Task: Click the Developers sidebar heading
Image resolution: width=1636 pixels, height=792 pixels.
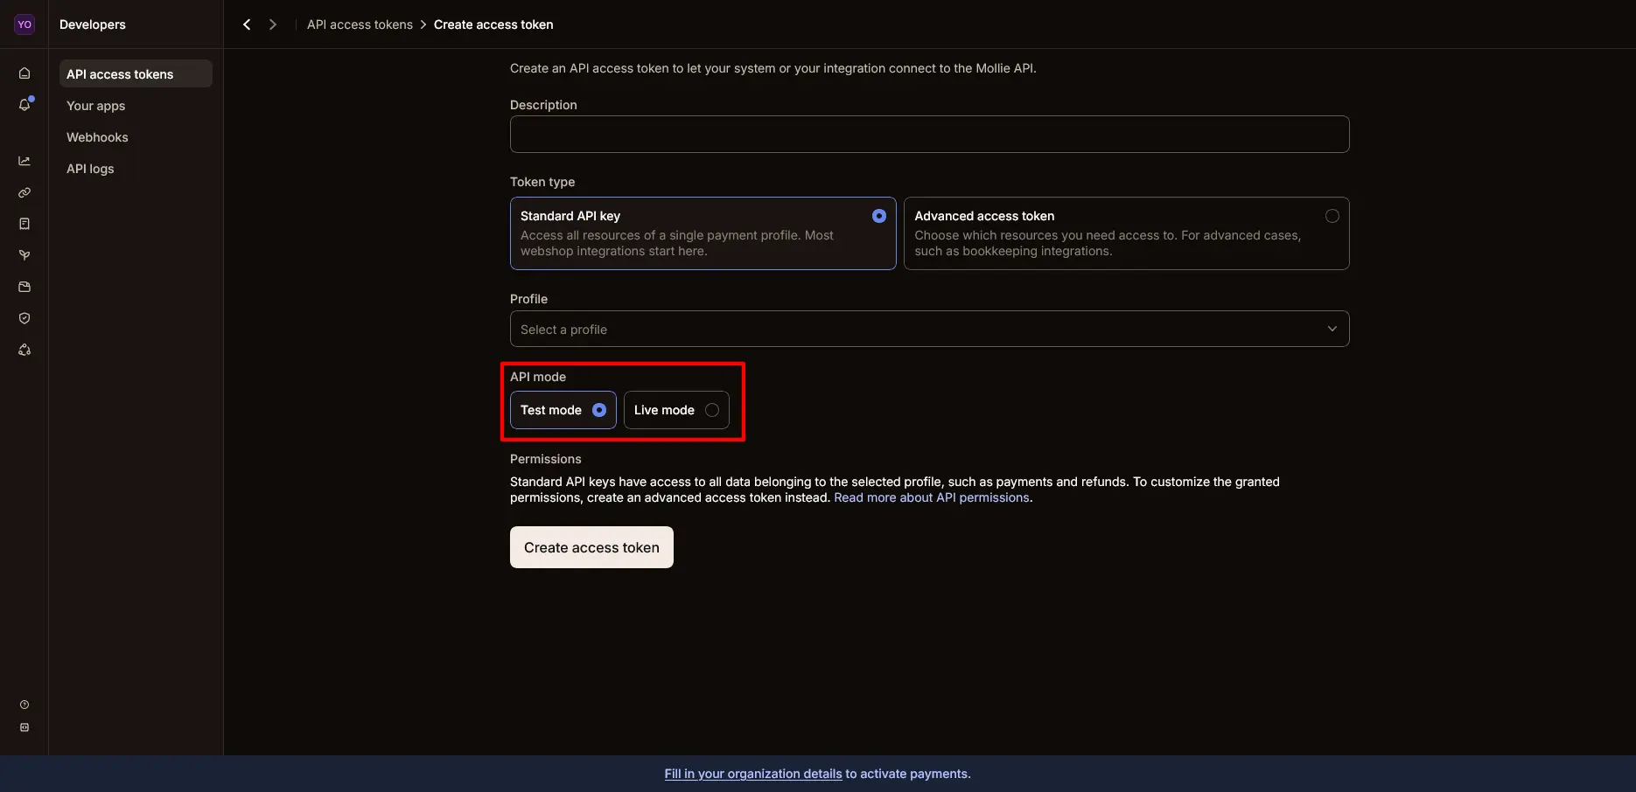Action: (x=93, y=24)
